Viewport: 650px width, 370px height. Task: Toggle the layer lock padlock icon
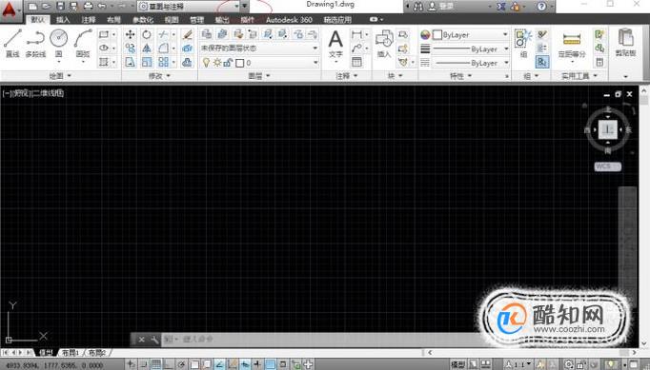(228, 63)
